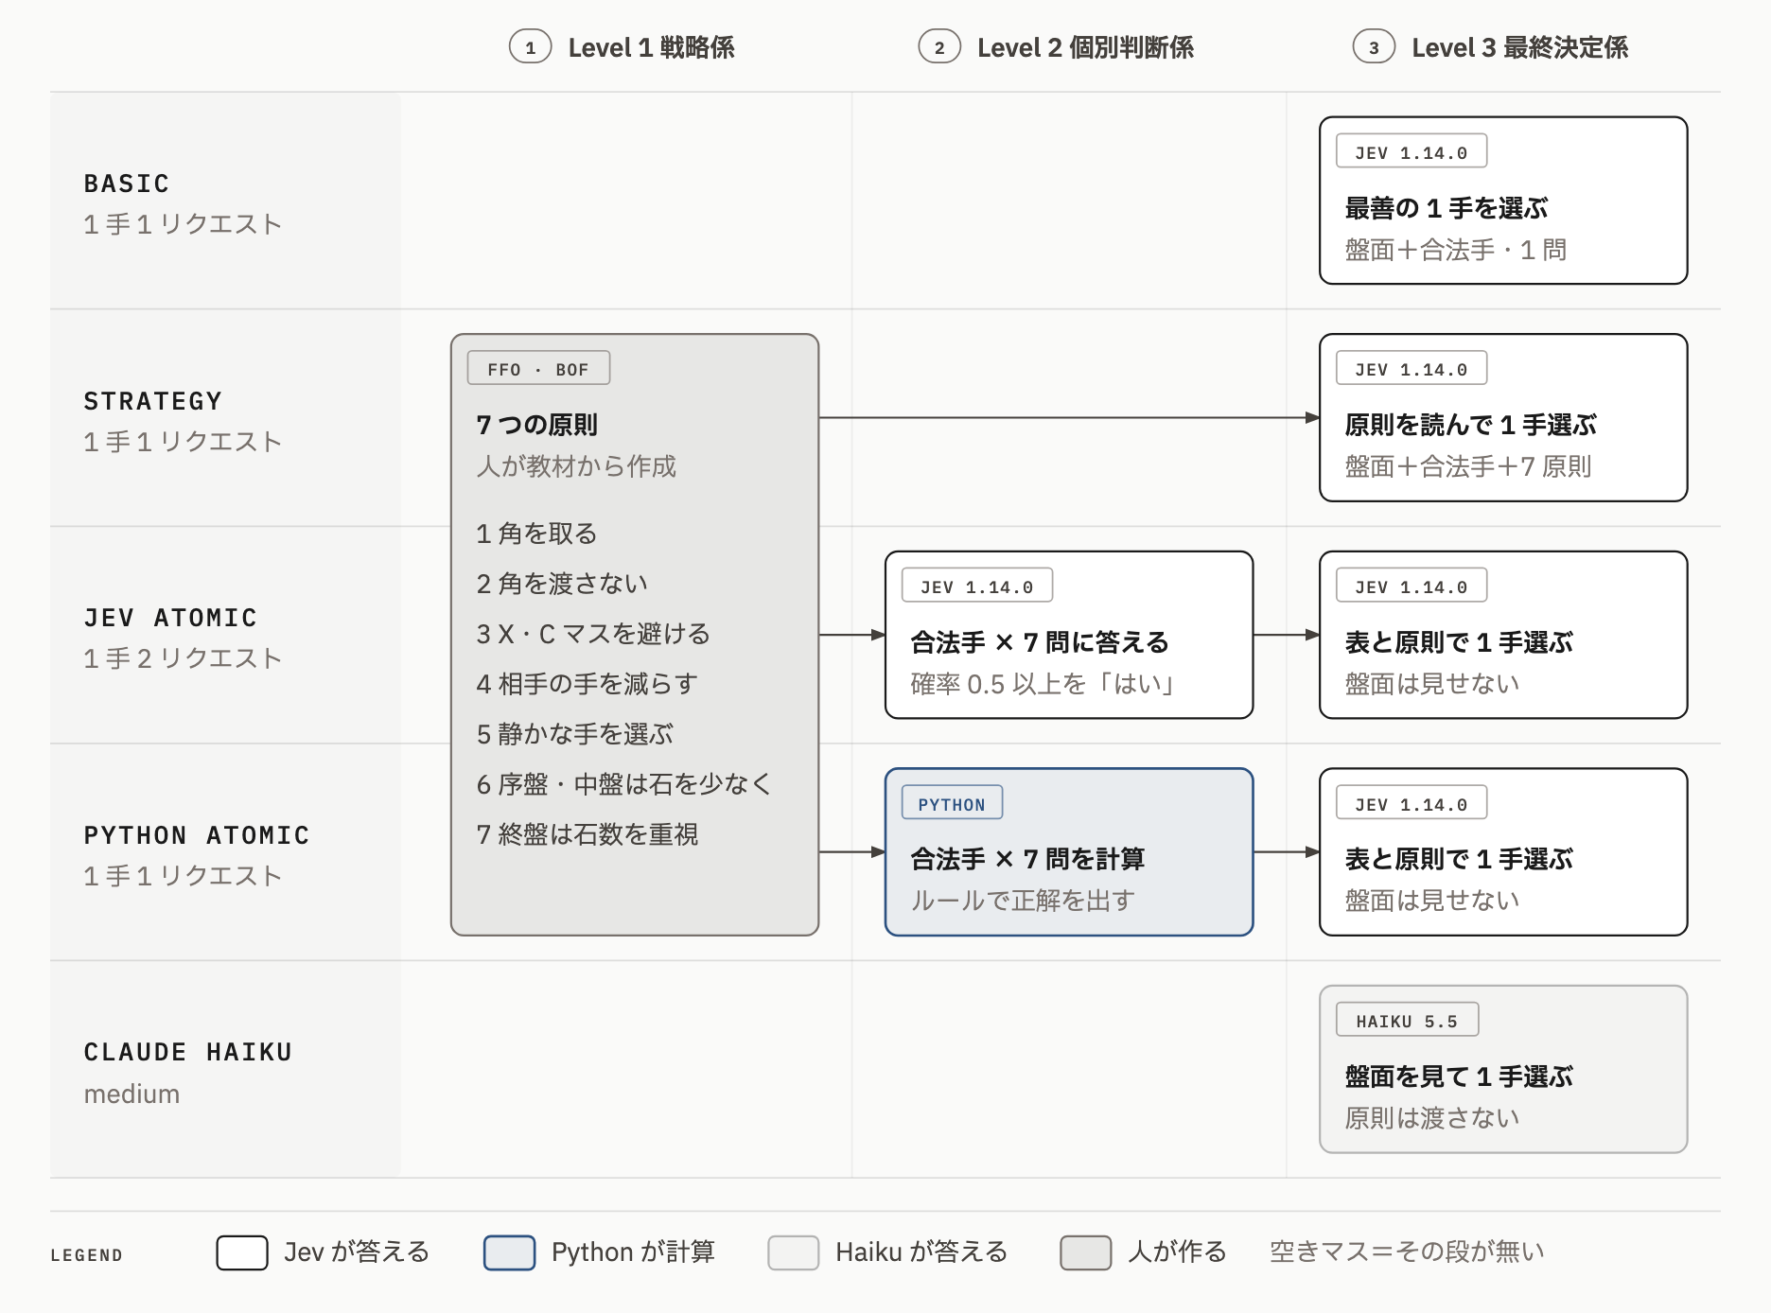
Task: Click the Python legend blue swatch
Action: click(x=509, y=1252)
